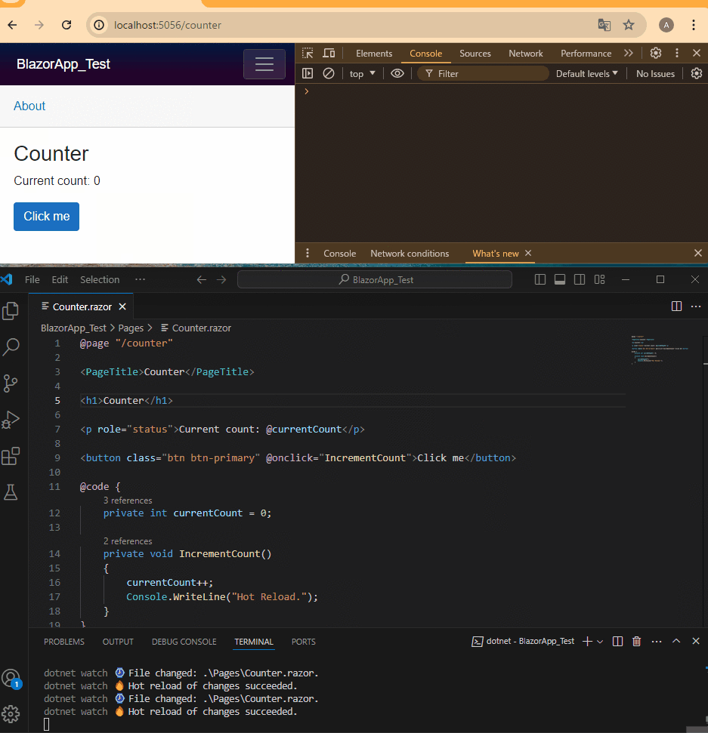Select the Counter.razor breadcrumb

[x=201, y=328]
